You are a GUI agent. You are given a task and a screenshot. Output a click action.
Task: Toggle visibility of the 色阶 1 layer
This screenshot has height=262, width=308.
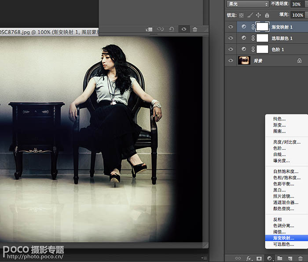click(231, 49)
